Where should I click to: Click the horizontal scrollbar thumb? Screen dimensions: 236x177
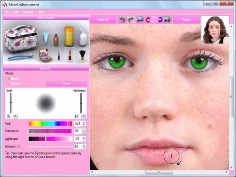pyautogui.click(x=159, y=172)
